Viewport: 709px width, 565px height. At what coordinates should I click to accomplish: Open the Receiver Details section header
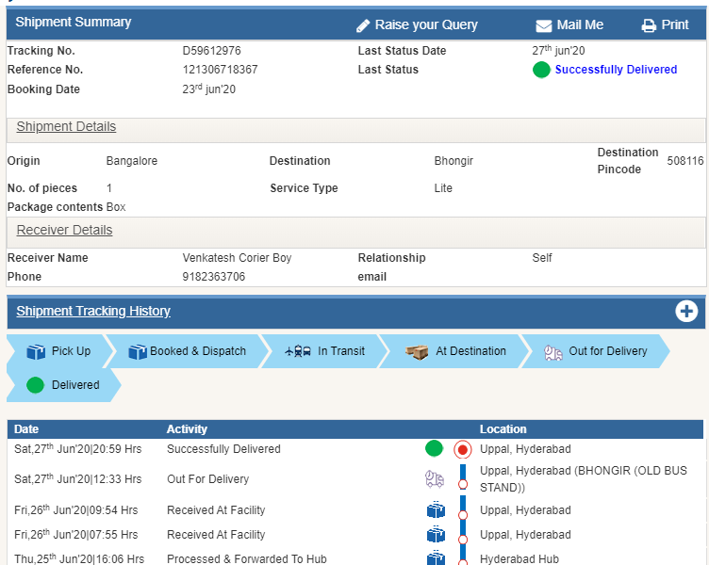coord(64,231)
